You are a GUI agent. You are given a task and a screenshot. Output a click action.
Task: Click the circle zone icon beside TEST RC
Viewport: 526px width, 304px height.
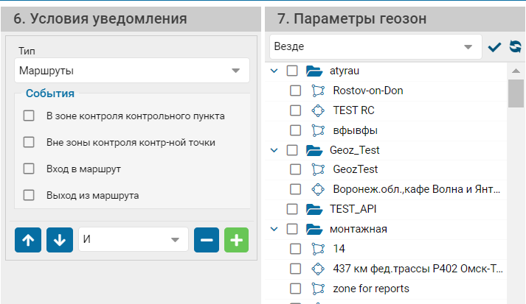click(x=318, y=110)
